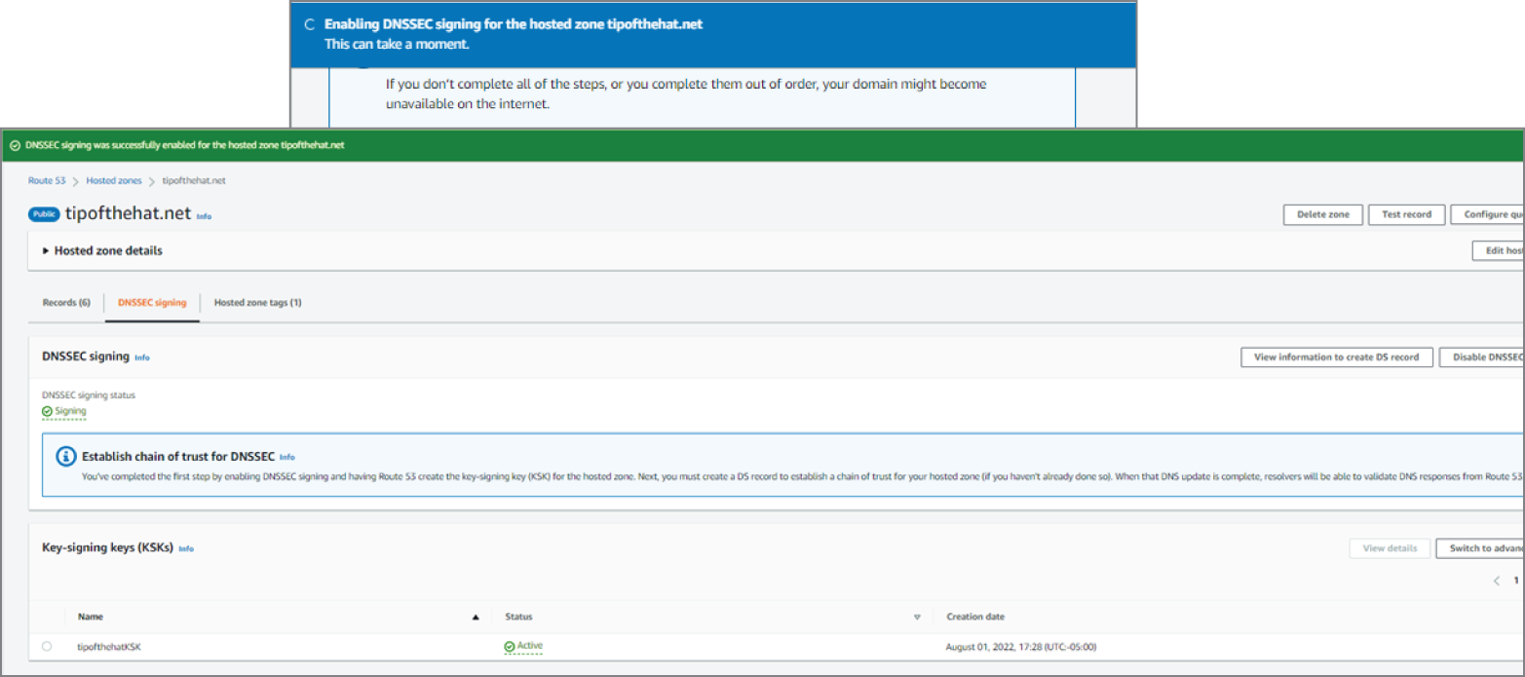Open Hosted zone tags (1) tab
Image resolution: width=1525 pixels, height=677 pixels.
(x=258, y=303)
